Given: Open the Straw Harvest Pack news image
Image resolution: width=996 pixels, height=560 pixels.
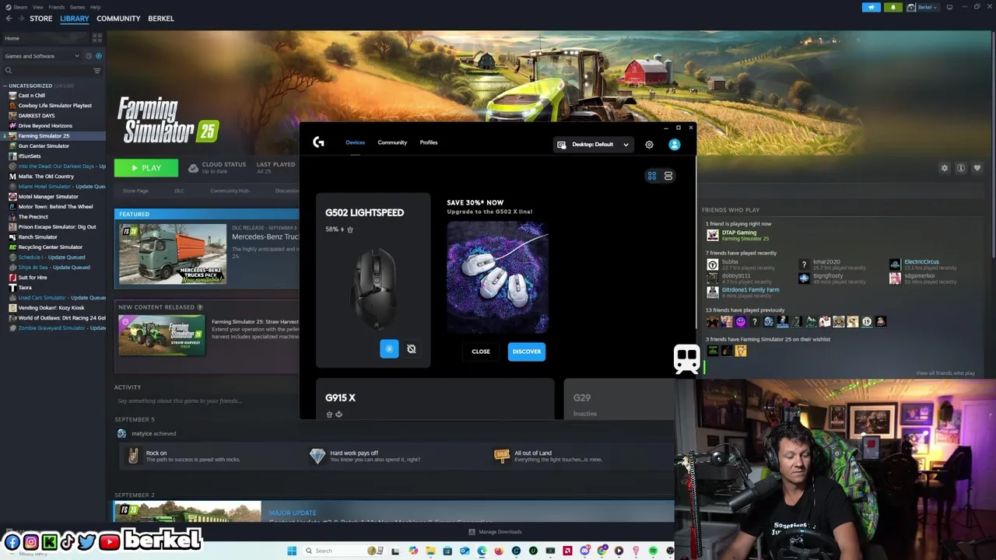Looking at the screenshot, I should click(x=162, y=336).
